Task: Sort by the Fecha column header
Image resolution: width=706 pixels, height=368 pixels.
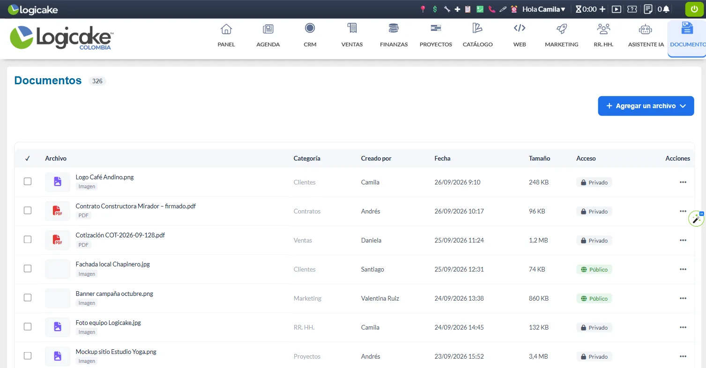Action: pyautogui.click(x=442, y=158)
